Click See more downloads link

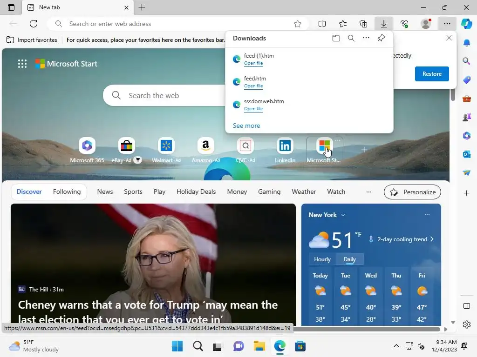coord(246,126)
